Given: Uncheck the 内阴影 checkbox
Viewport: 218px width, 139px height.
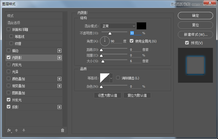Looking at the screenshot, I should (x=8, y=57).
